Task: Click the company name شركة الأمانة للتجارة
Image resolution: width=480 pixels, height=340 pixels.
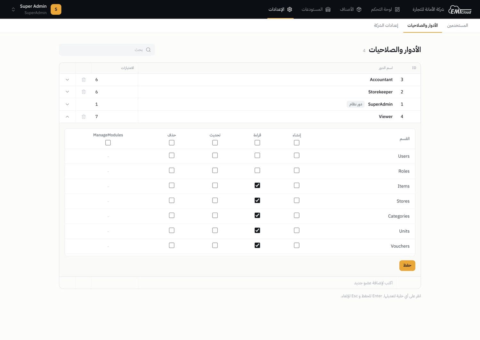Action: [x=428, y=9]
